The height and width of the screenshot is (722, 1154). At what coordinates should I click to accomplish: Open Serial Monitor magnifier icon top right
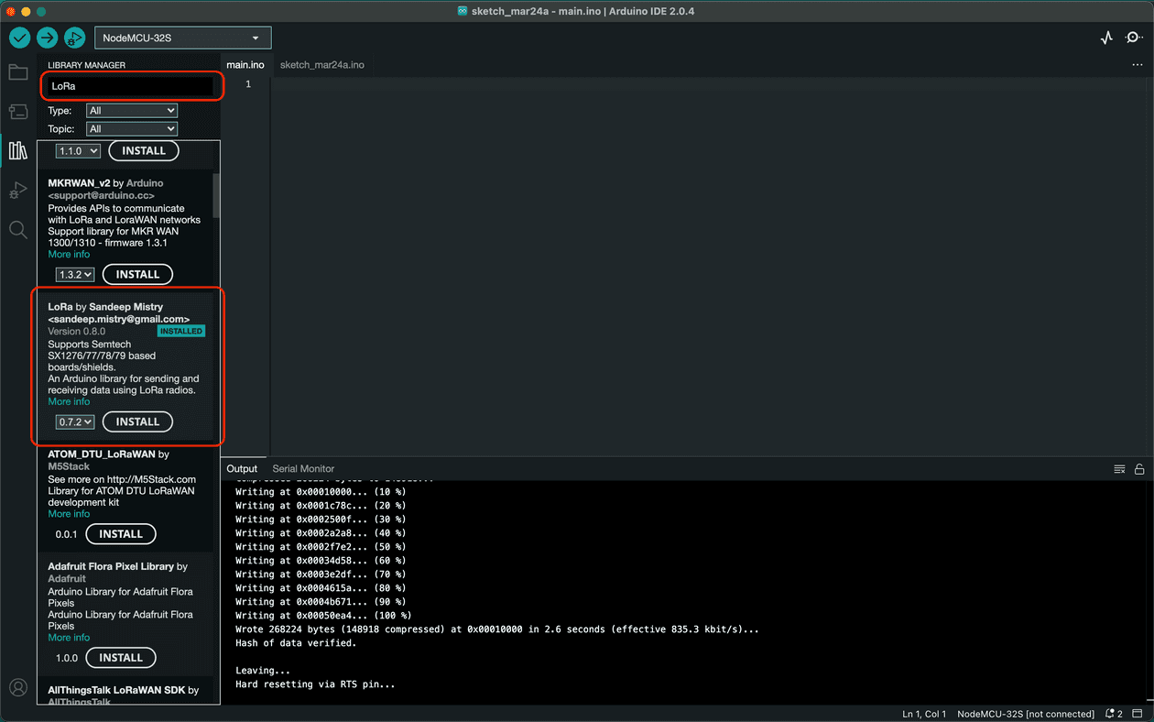point(1133,38)
